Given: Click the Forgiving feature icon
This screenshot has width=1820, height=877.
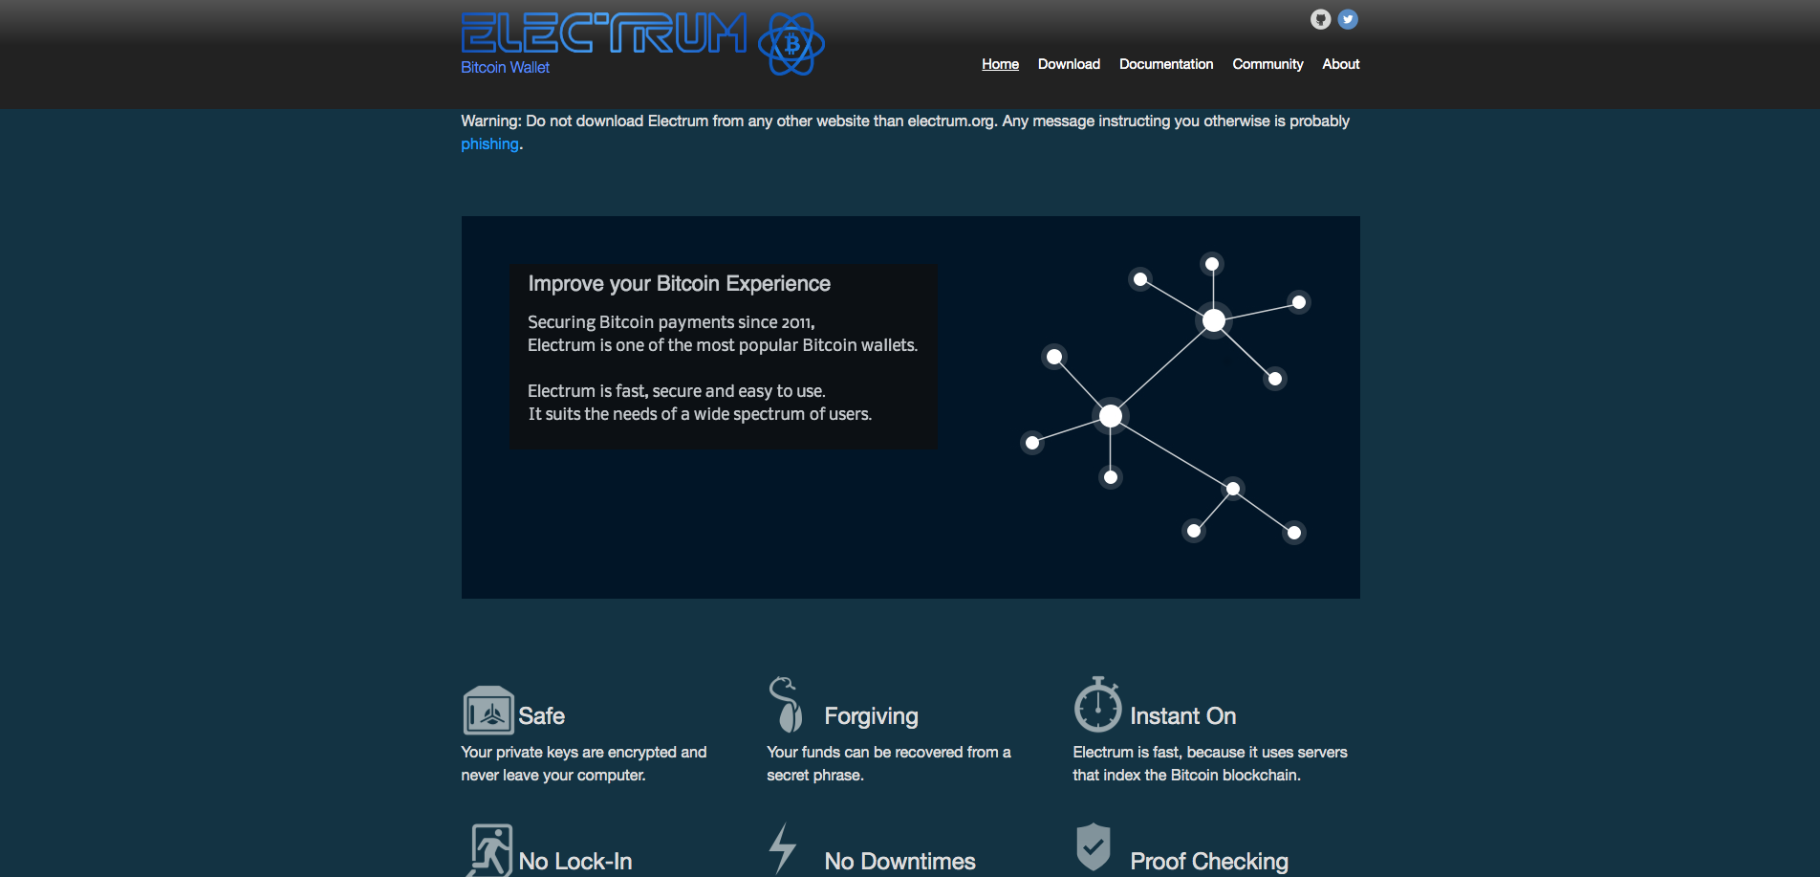Looking at the screenshot, I should coord(786,704).
